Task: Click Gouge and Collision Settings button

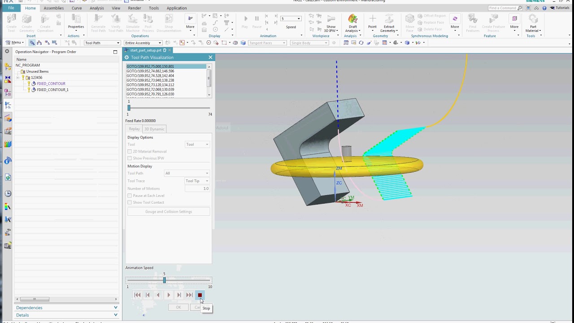Action: click(169, 212)
